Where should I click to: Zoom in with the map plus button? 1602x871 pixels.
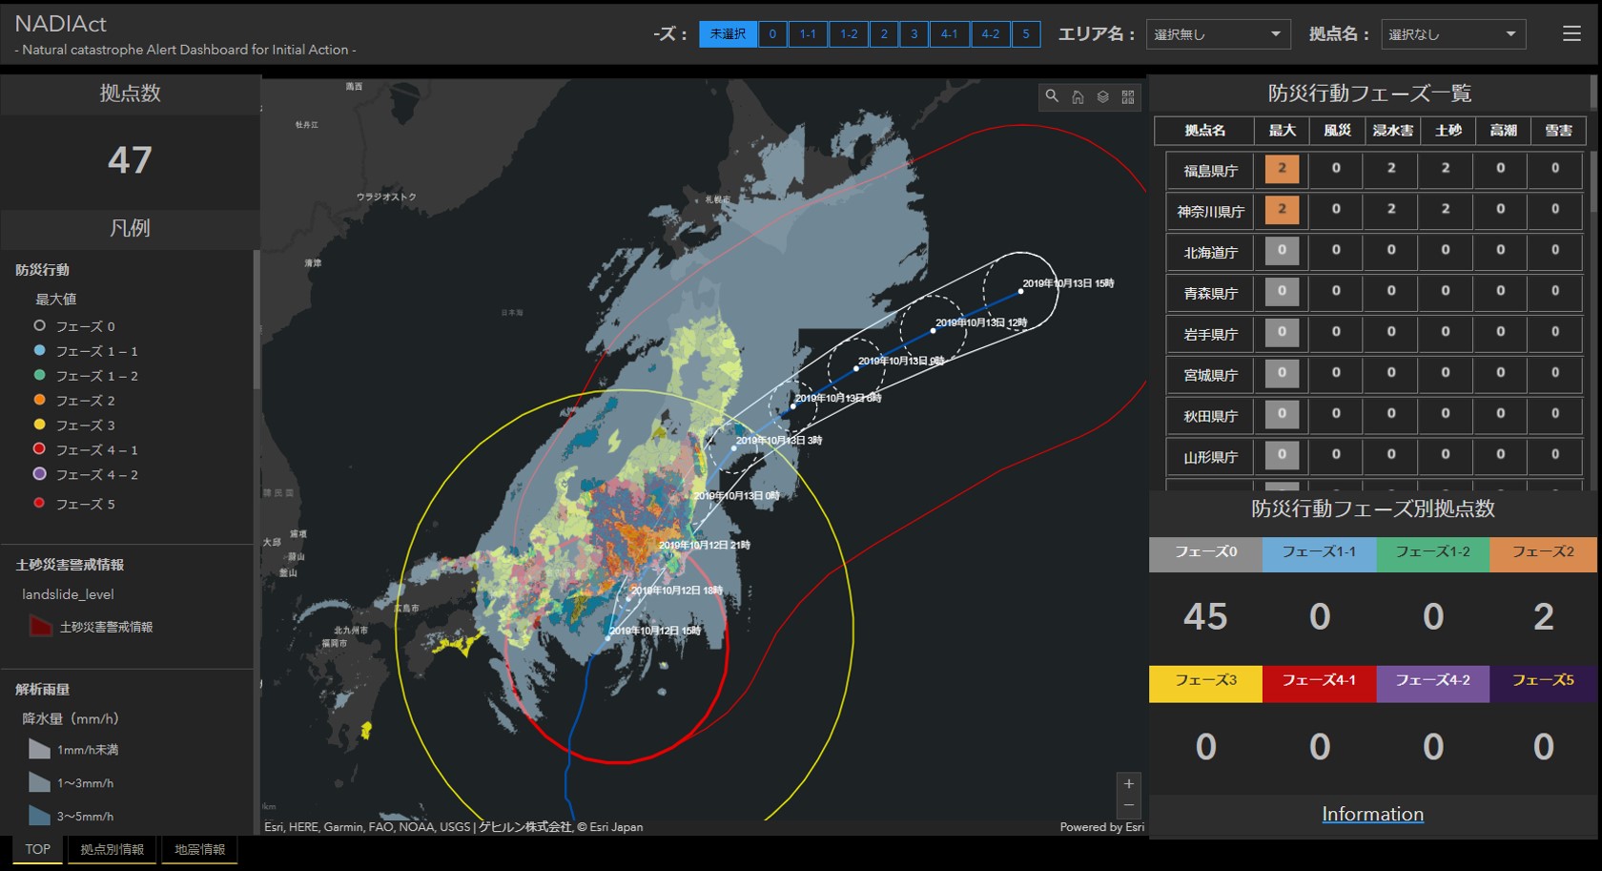(1129, 783)
